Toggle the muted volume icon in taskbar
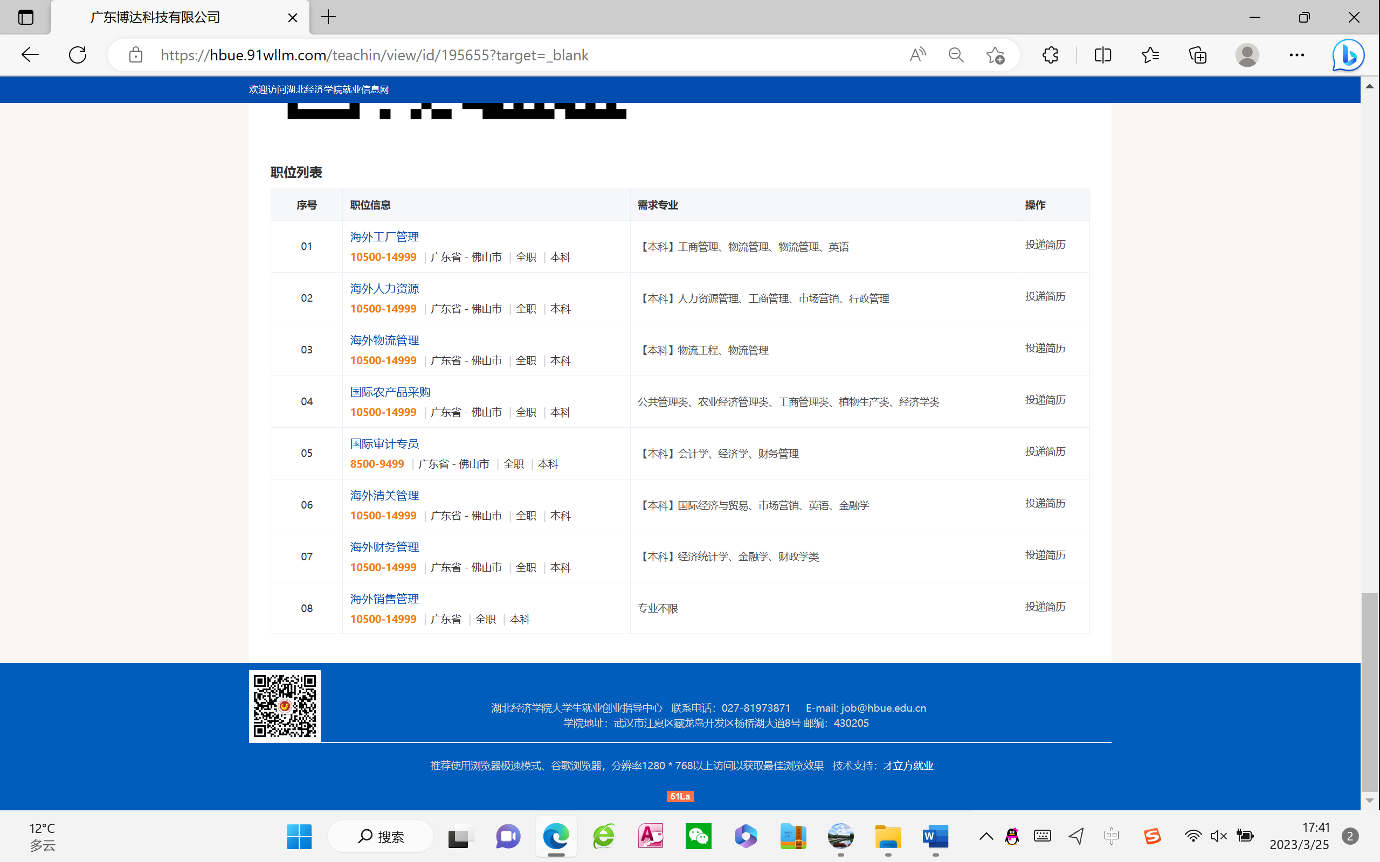1380x862 pixels. coord(1218,836)
